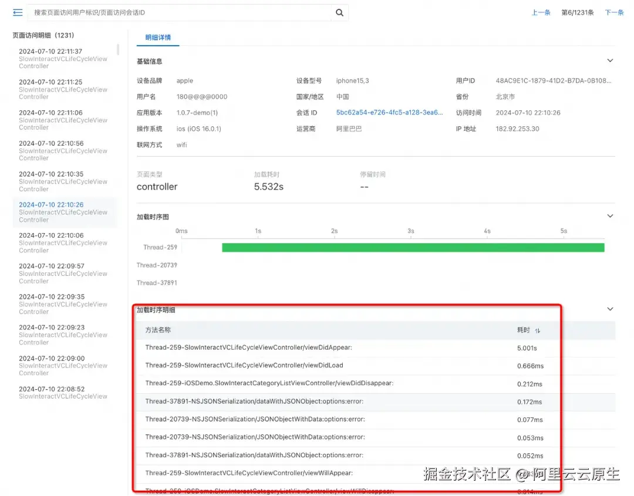
Task: Click the viewDidLoad method row
Action: click(376, 366)
